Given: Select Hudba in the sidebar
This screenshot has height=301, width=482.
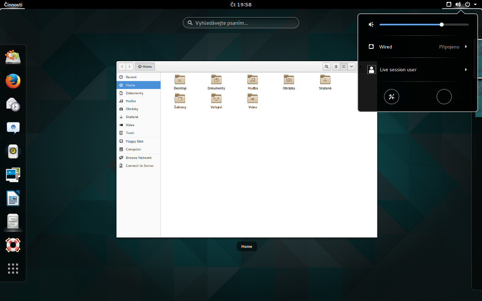Looking at the screenshot, I should coord(139,101).
